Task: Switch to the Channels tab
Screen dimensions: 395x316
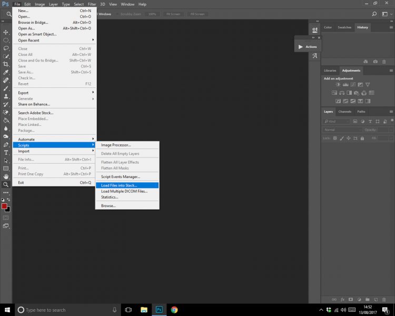Action: (344, 112)
